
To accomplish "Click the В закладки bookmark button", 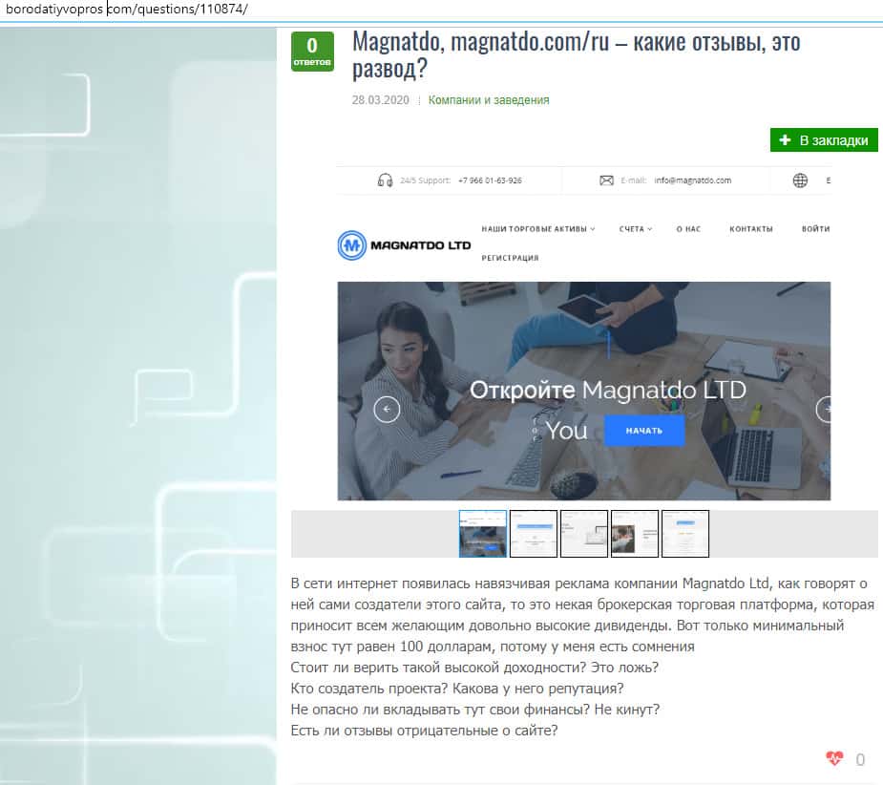I will point(824,139).
